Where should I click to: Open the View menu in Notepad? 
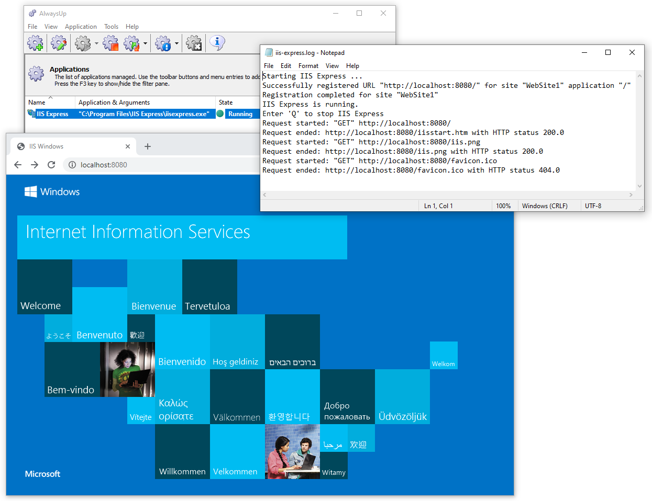tap(332, 66)
